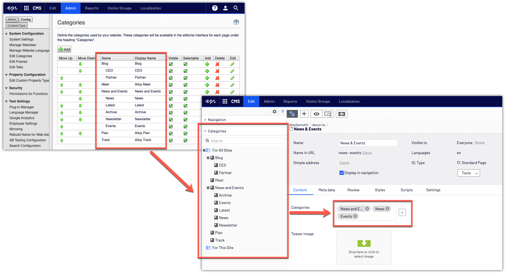The width and height of the screenshot is (505, 274).
Task: Toggle the Visible checkbox for Blog row
Action: click(x=171, y=64)
